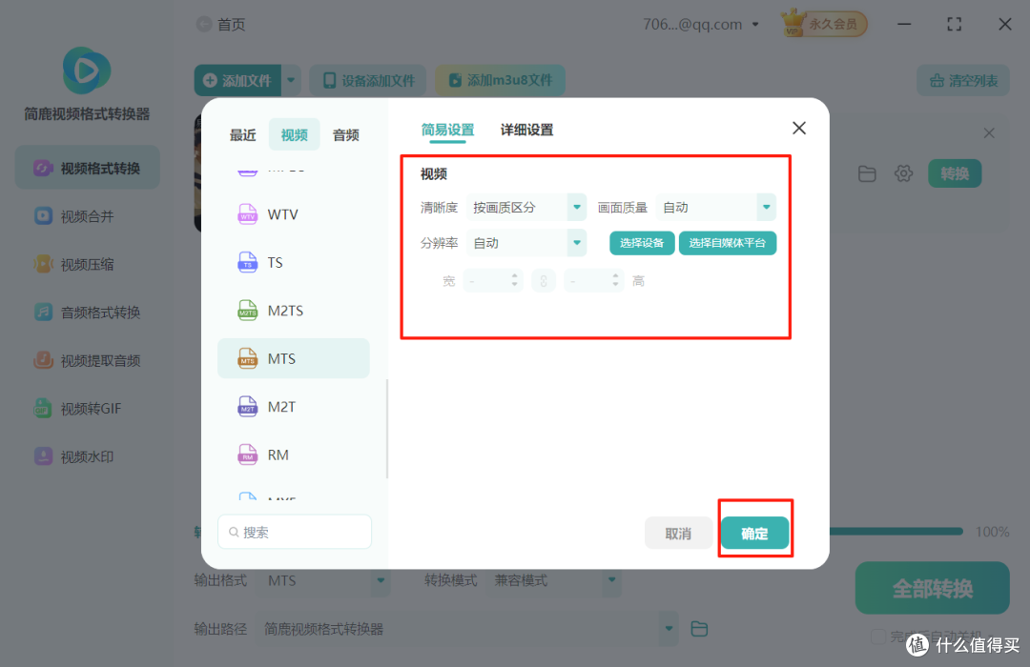Open the 画面质量 dropdown
The image size is (1030, 667).
pyautogui.click(x=715, y=208)
